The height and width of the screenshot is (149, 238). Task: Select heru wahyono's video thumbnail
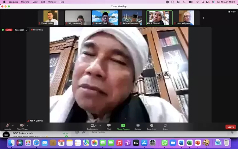186,18
